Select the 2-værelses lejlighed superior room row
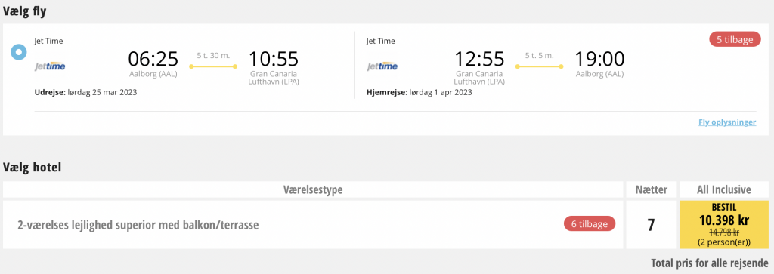 [313, 225]
